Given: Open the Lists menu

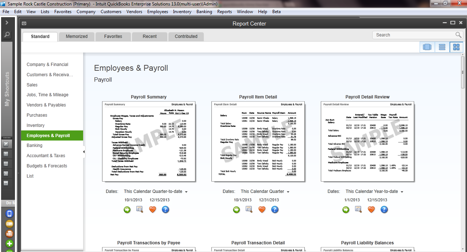Looking at the screenshot, I should [45, 12].
